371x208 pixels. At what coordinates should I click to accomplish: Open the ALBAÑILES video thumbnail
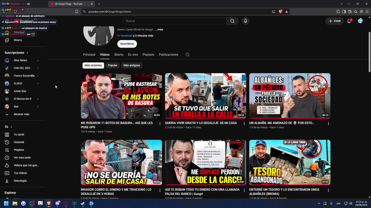click(x=290, y=96)
